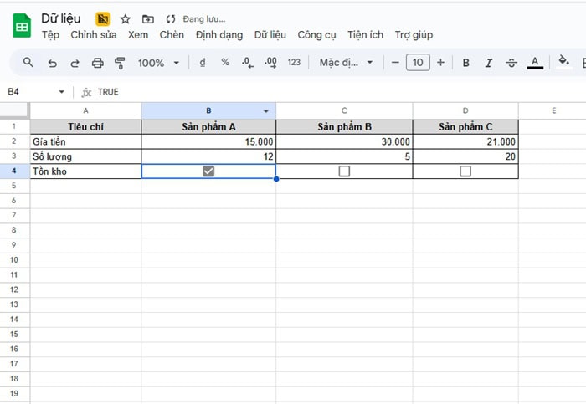
Task: Redo the last action
Action: [x=75, y=63]
